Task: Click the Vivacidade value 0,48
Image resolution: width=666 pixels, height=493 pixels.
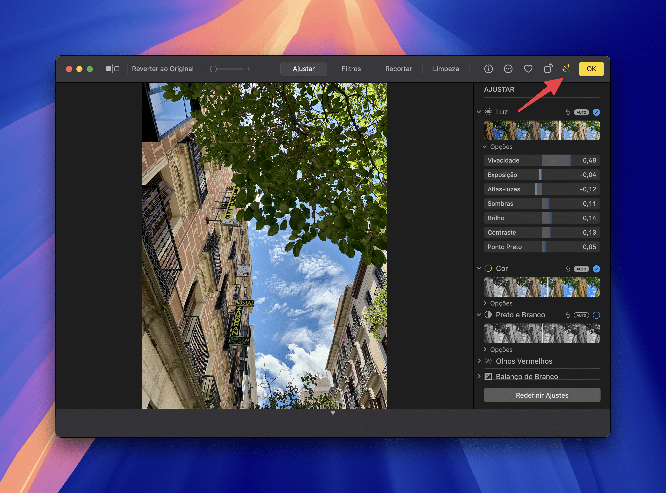Action: coord(589,160)
